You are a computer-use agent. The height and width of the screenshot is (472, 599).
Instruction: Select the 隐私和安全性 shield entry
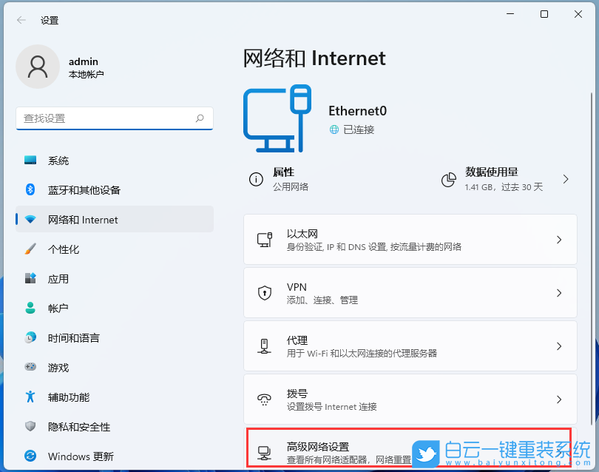tap(30, 427)
